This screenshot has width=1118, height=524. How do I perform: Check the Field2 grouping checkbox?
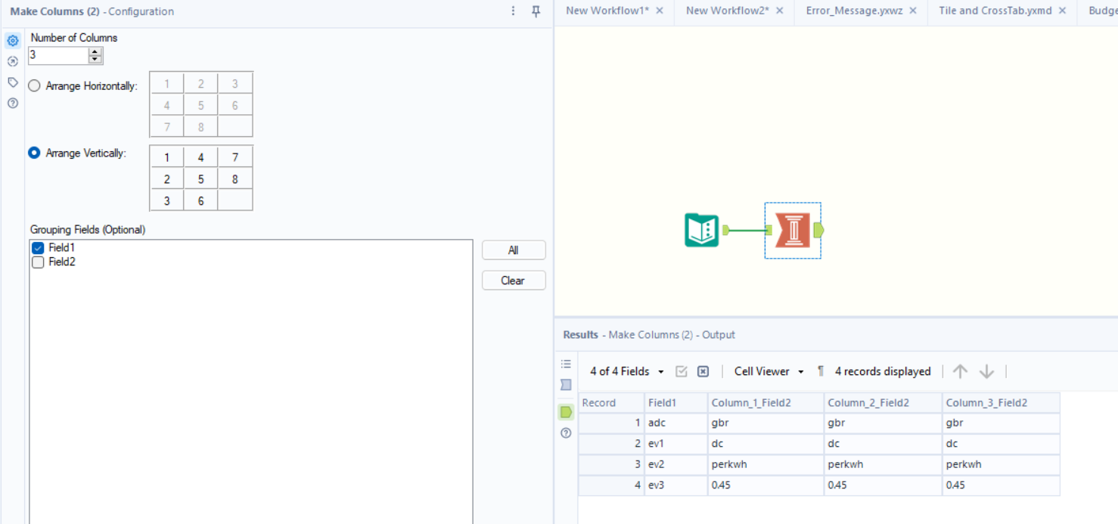click(x=37, y=262)
